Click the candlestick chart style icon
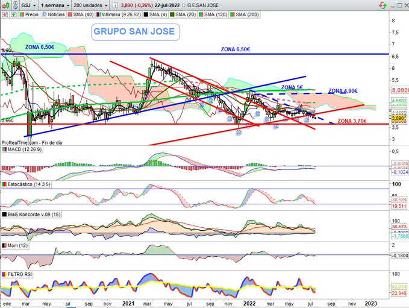 click(6, 5)
